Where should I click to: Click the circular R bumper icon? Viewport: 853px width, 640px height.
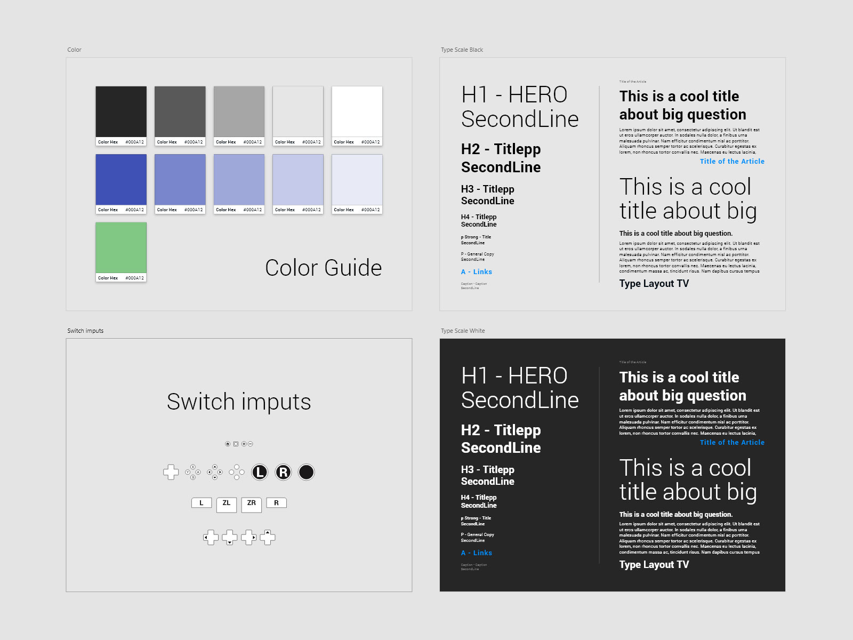click(x=283, y=471)
